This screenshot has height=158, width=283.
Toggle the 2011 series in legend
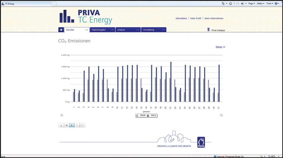click(x=152, y=116)
